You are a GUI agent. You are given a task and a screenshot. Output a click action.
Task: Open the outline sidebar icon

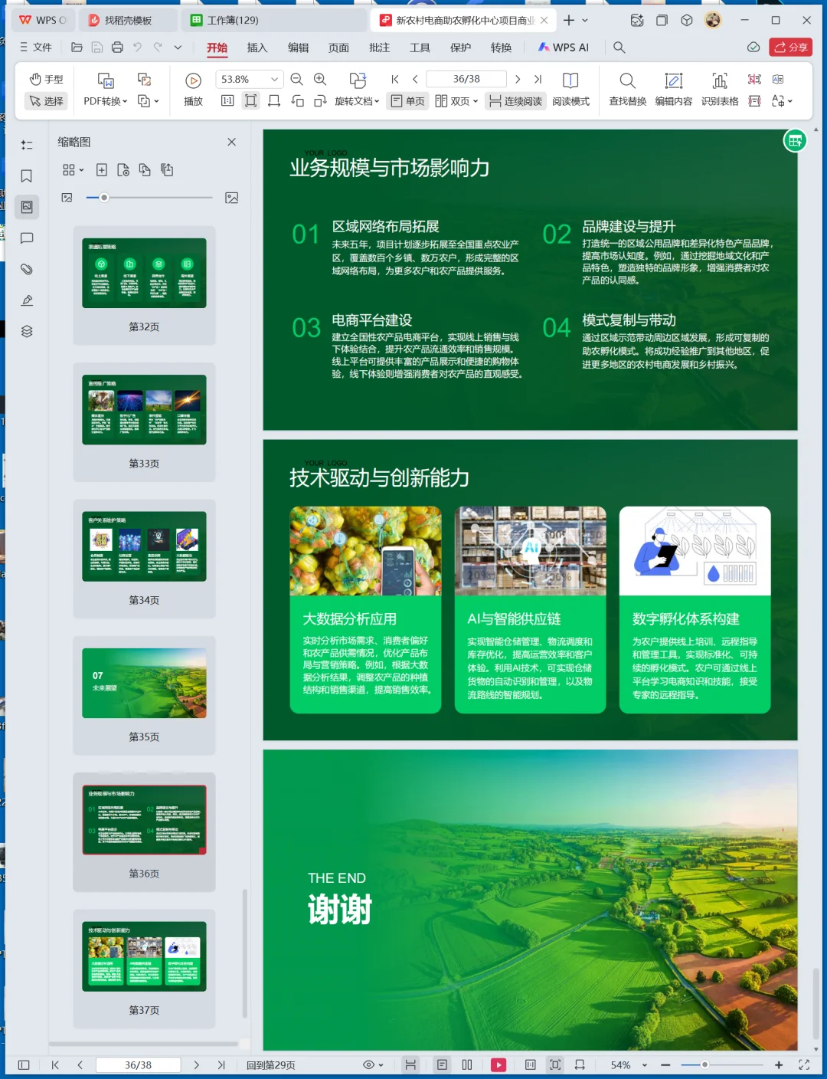27,145
